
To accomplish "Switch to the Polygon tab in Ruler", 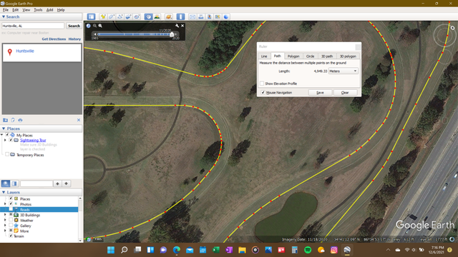I will tap(293, 56).
